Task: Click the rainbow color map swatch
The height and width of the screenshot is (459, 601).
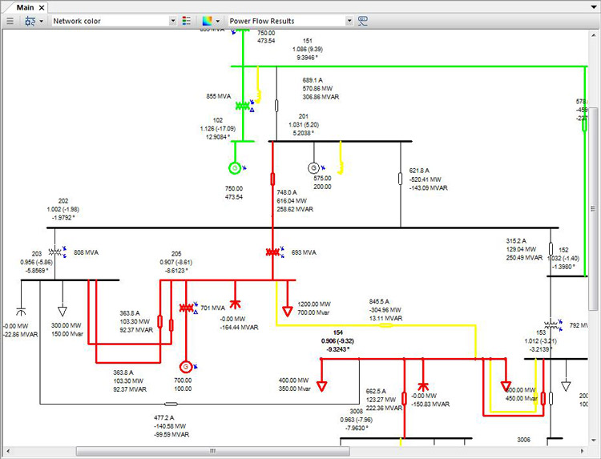Action: point(208,21)
